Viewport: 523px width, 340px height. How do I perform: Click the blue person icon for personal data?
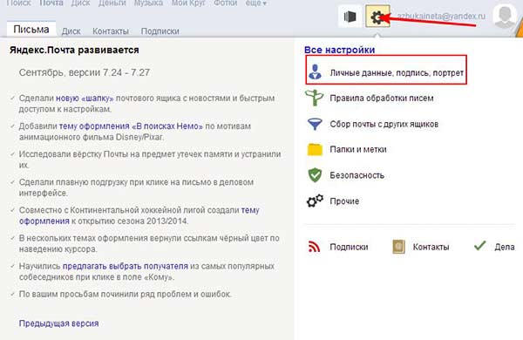(315, 71)
